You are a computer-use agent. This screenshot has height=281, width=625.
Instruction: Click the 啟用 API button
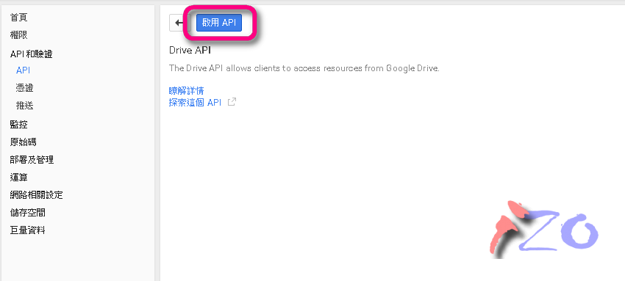(x=219, y=23)
